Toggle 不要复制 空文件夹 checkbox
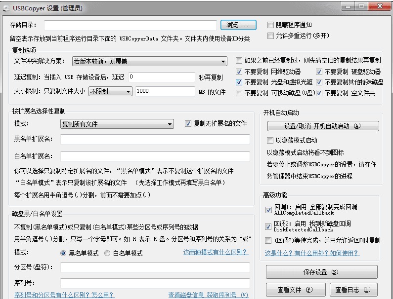This screenshot has height=299, width=393. [319, 93]
